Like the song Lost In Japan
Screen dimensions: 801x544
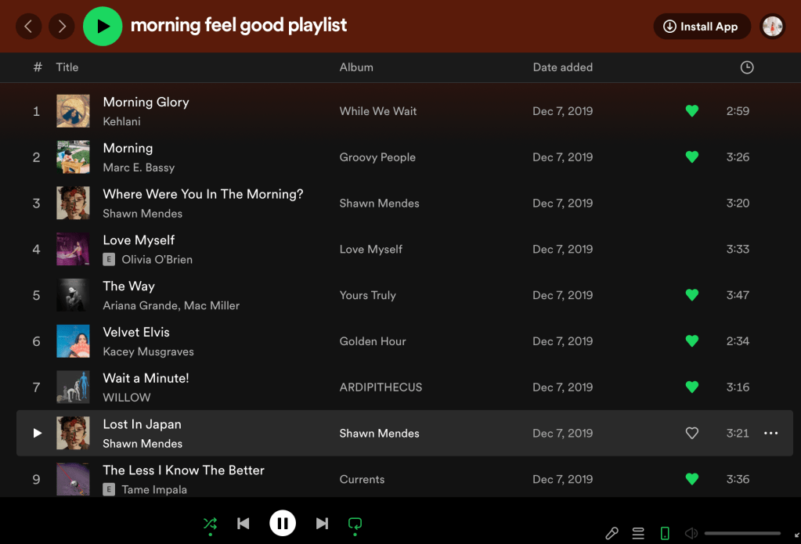click(x=691, y=433)
